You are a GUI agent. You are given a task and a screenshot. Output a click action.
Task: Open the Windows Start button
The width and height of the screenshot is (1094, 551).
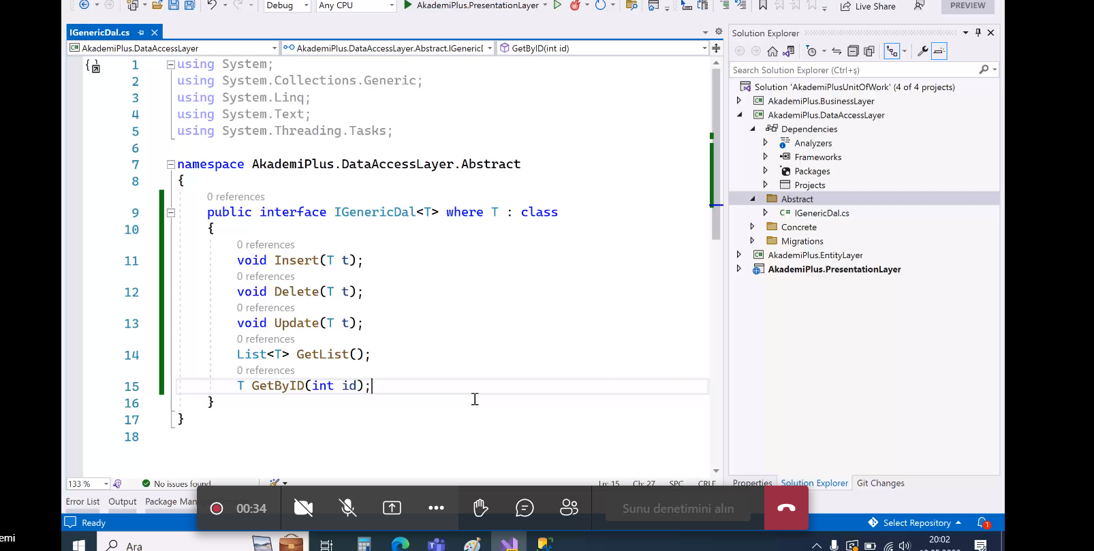(78, 545)
